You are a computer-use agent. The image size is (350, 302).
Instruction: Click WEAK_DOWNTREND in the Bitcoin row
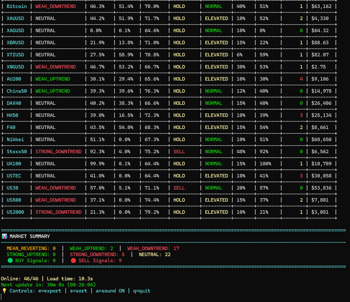[x=56, y=6]
